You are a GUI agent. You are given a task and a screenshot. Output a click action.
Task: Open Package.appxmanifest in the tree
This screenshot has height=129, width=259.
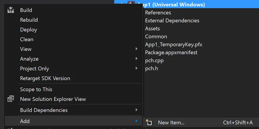(x=171, y=53)
